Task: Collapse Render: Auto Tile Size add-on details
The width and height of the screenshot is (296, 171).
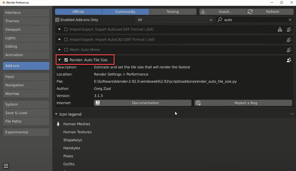Action: click(x=59, y=60)
